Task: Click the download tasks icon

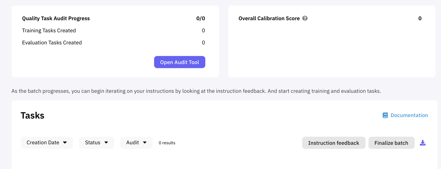Action: 423,143
